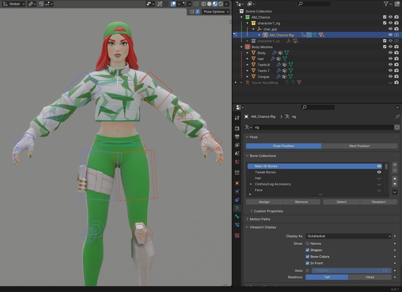The image size is (402, 292).
Task: Select Rest Position mode
Action: (x=359, y=146)
